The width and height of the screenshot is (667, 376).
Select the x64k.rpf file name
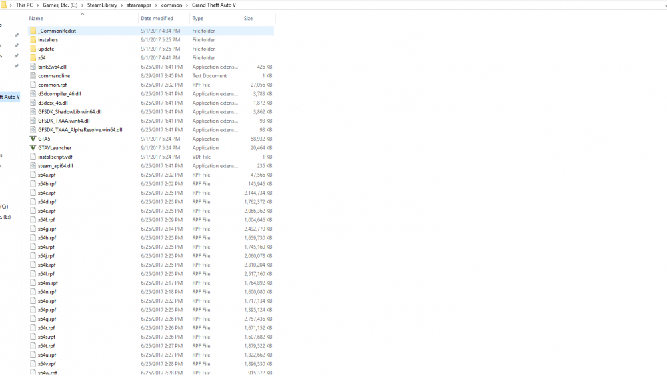click(47, 265)
